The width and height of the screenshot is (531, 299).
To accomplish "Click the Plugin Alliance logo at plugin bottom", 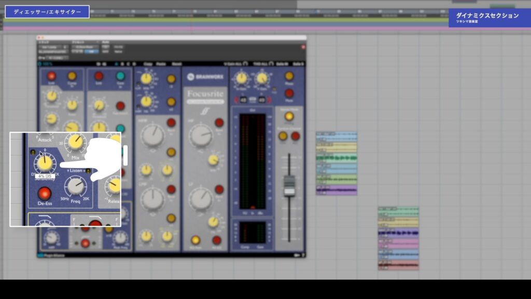I will tap(52, 255).
